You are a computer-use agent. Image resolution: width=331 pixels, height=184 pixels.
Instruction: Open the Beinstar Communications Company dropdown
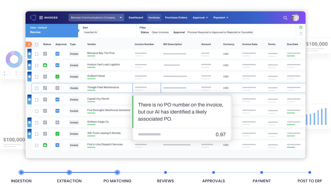pos(96,17)
